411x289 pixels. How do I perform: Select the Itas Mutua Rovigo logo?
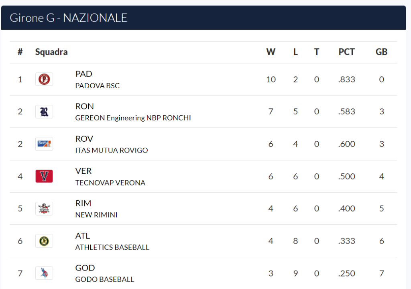coord(44,144)
